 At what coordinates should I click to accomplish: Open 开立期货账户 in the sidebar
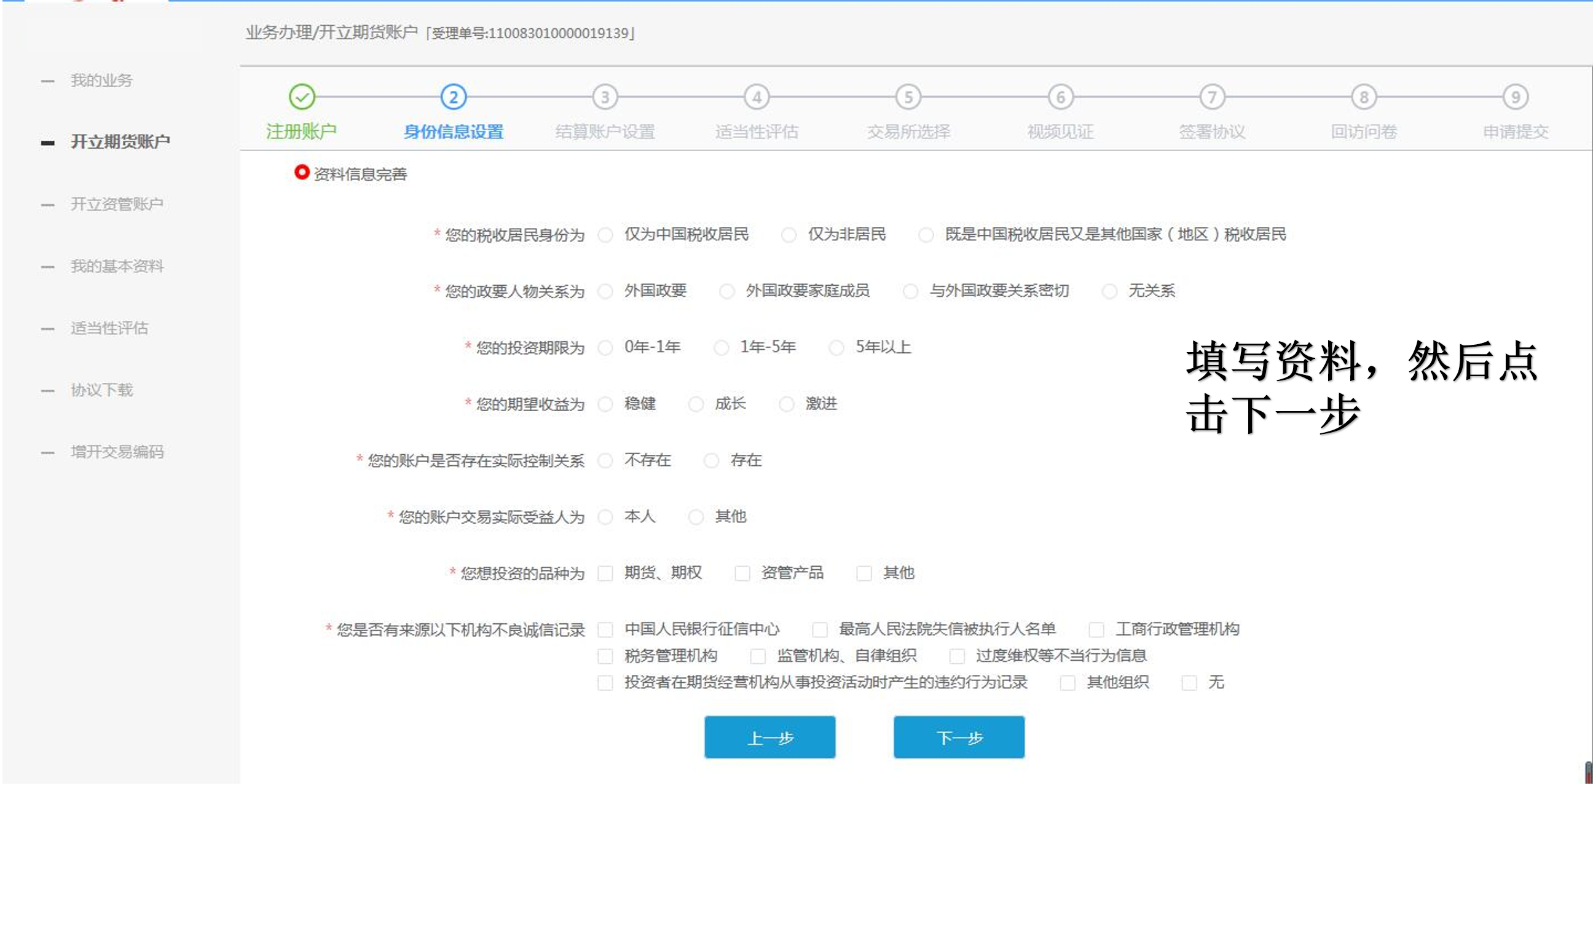point(120,141)
